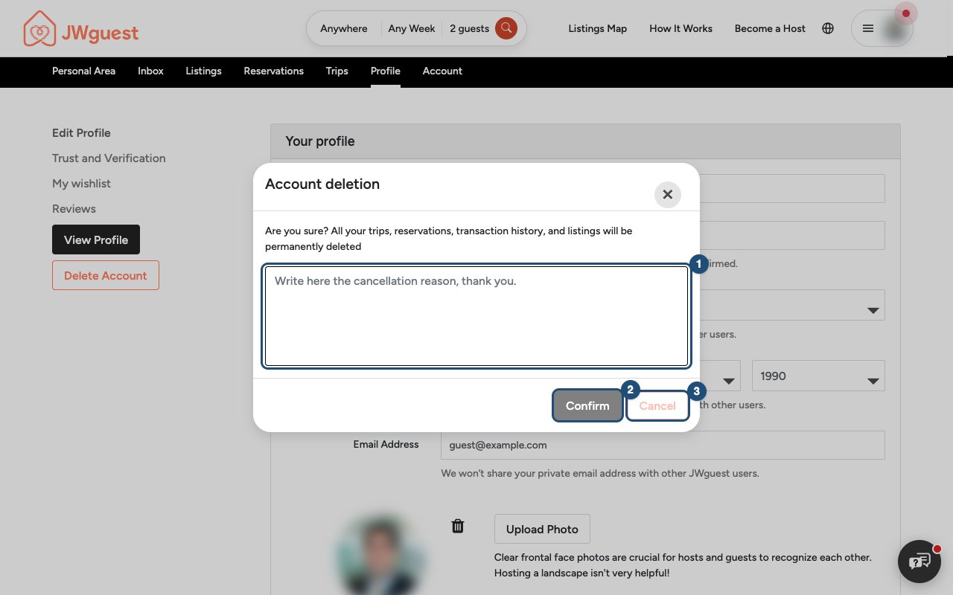The height and width of the screenshot is (595, 953).
Task: Expand the 1990 birth year dropdown
Action: (818, 376)
